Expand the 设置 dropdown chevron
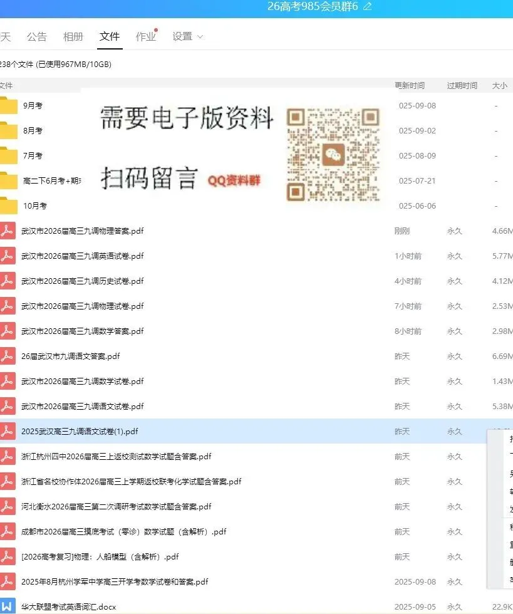Screen dimensions: 513x614 click(200, 37)
